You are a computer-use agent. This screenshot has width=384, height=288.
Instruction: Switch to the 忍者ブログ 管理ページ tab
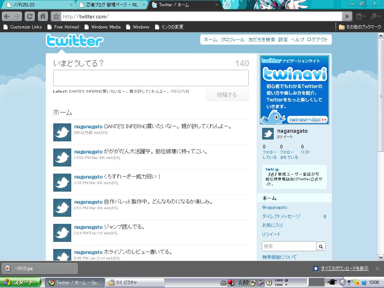(x=112, y=5)
